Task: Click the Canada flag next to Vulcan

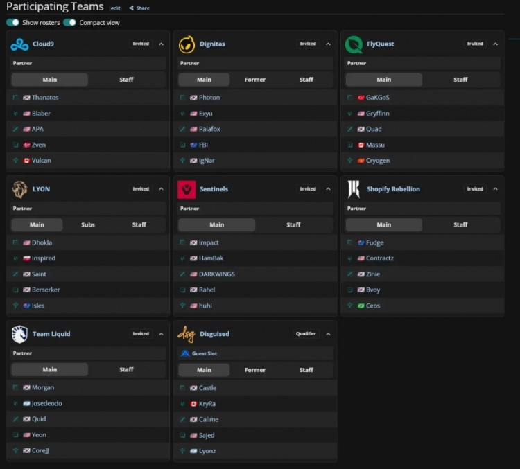Action: point(26,161)
